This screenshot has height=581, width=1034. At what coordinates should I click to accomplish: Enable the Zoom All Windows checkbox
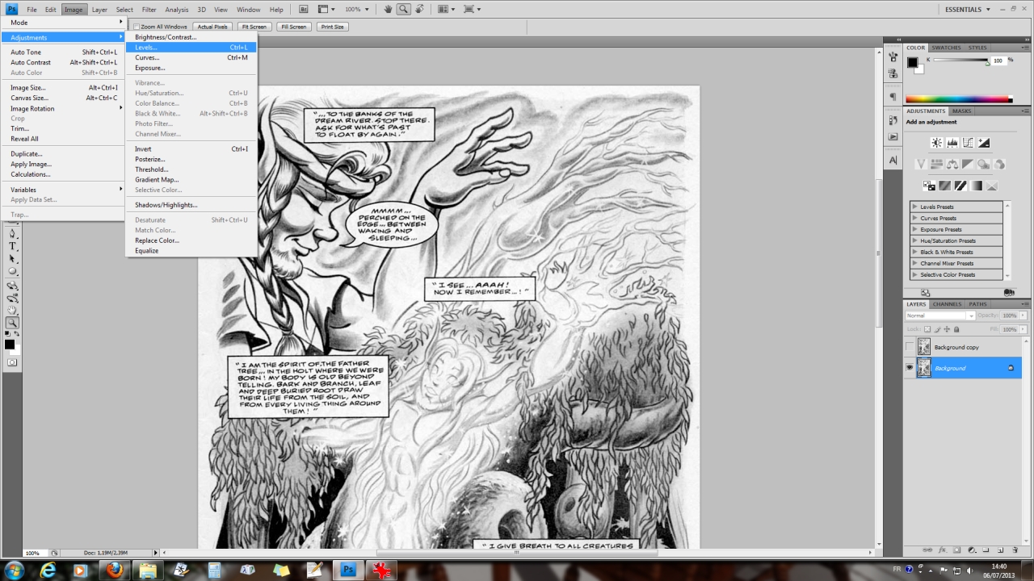click(x=137, y=27)
